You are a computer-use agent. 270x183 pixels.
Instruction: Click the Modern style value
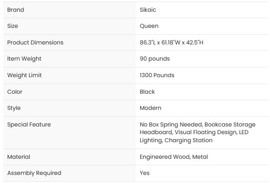point(150,108)
